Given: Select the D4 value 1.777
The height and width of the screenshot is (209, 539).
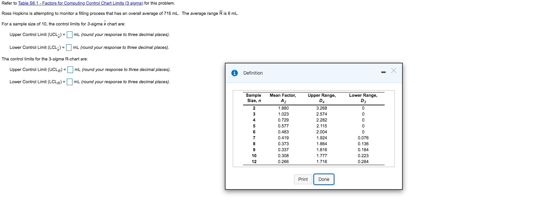Looking at the screenshot, I should (x=321, y=156).
